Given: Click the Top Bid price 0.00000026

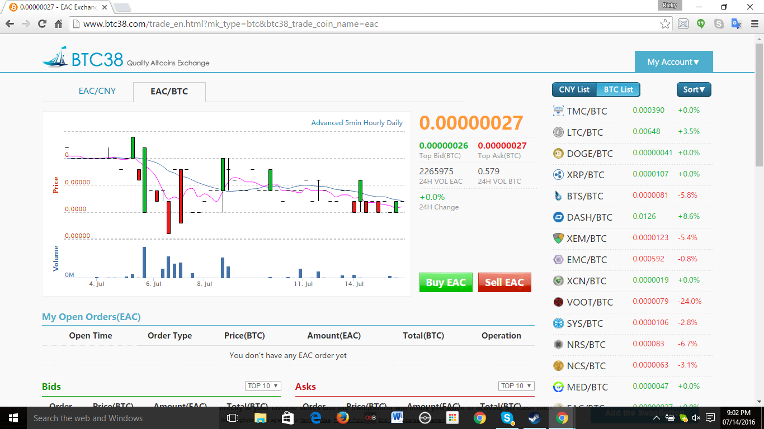Looking at the screenshot, I should (444, 146).
